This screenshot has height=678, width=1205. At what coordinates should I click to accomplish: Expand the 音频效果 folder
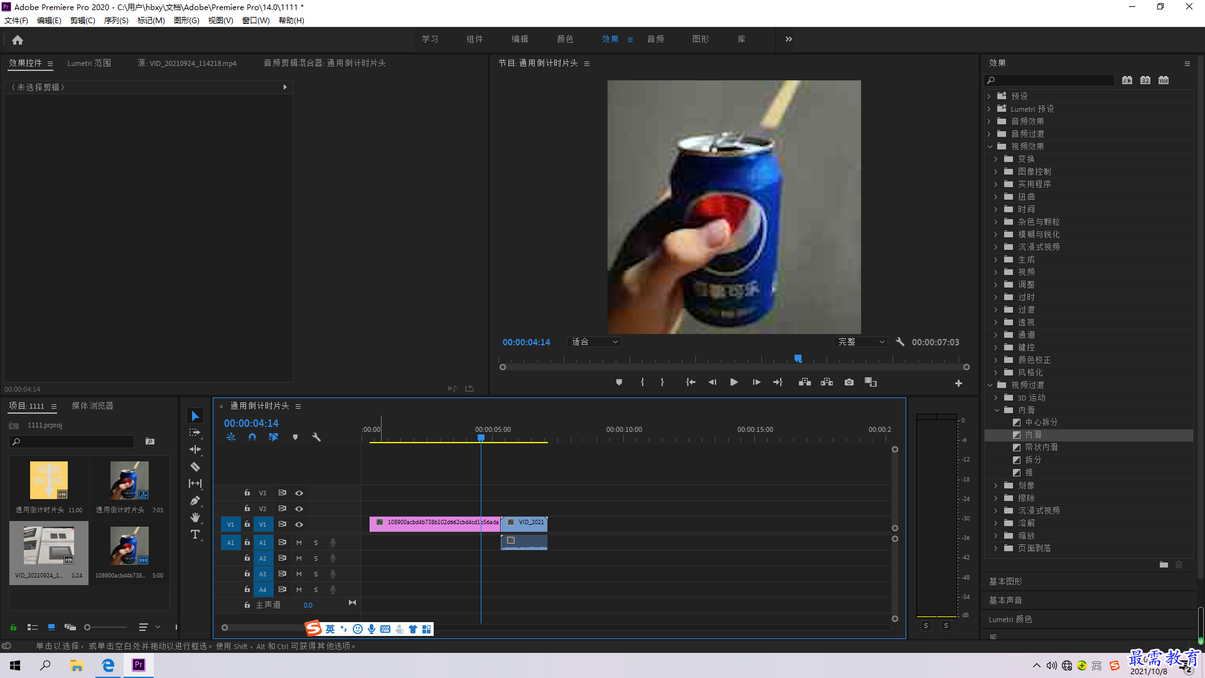tap(989, 121)
